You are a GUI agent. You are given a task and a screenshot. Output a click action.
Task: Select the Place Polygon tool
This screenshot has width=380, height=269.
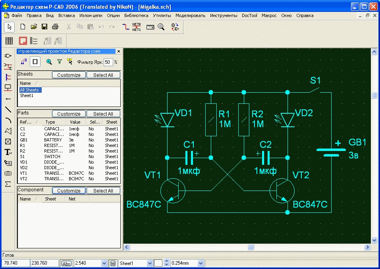8,131
